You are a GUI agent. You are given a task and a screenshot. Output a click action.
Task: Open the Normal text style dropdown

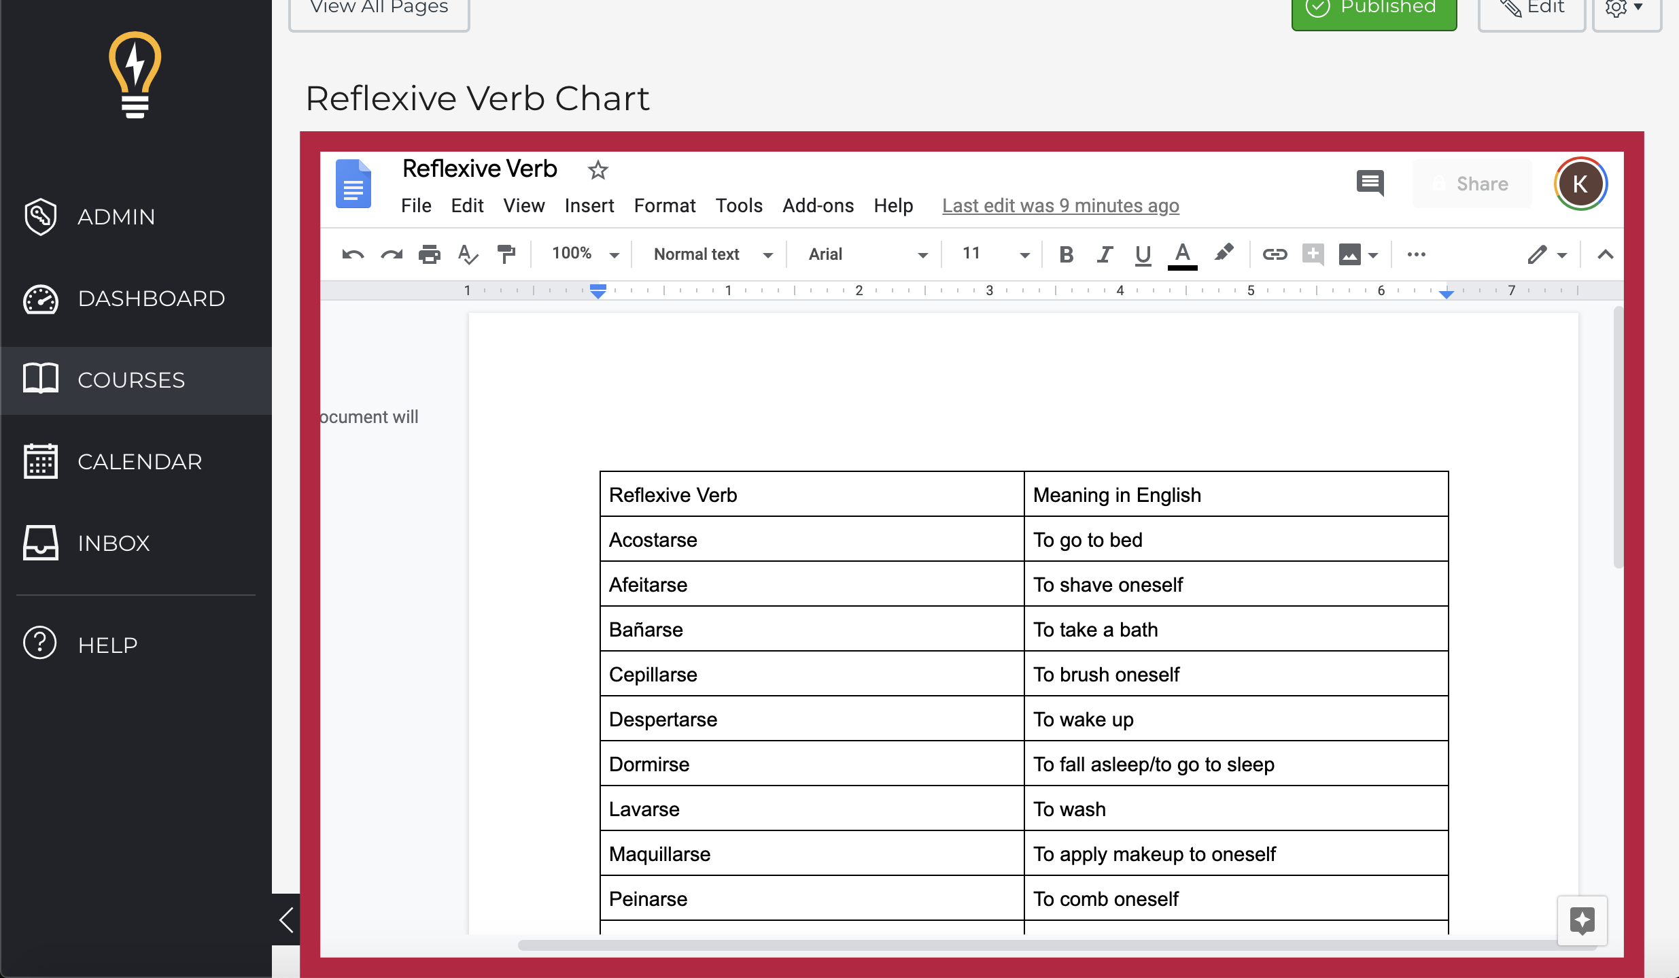[713, 254]
